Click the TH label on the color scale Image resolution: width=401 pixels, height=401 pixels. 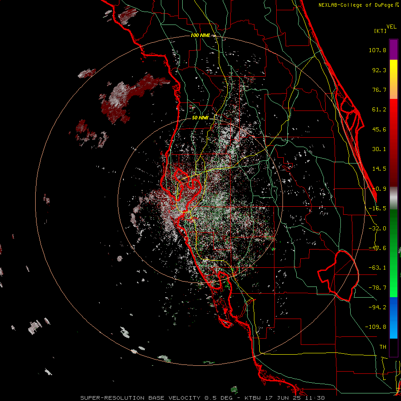[383, 347]
